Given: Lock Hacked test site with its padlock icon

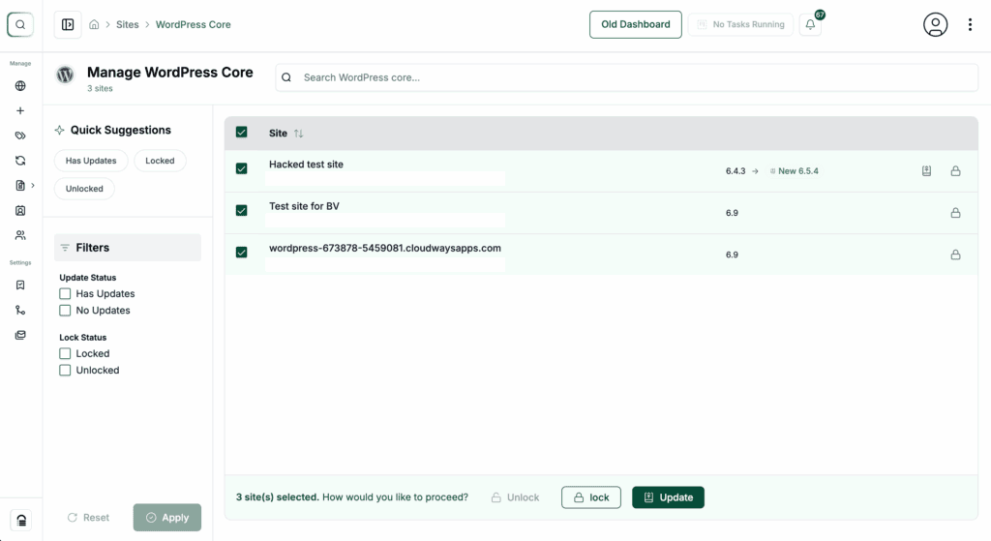Looking at the screenshot, I should click(x=955, y=170).
